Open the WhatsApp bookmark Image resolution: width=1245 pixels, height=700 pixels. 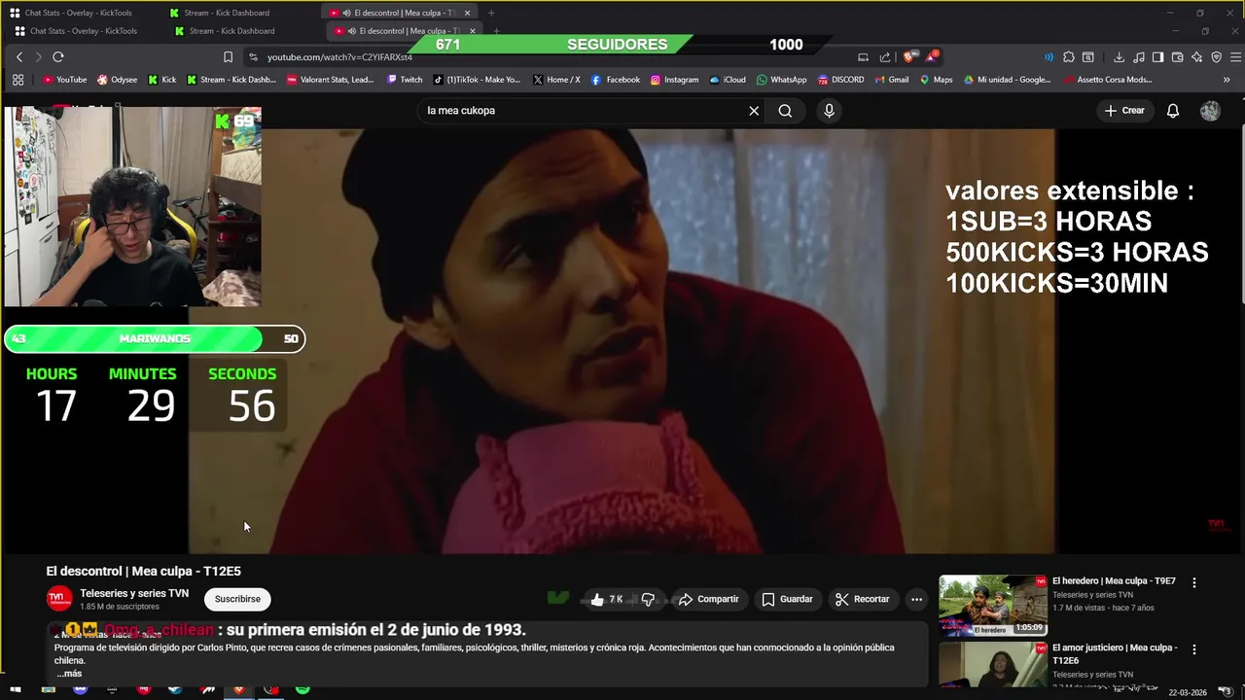point(781,80)
